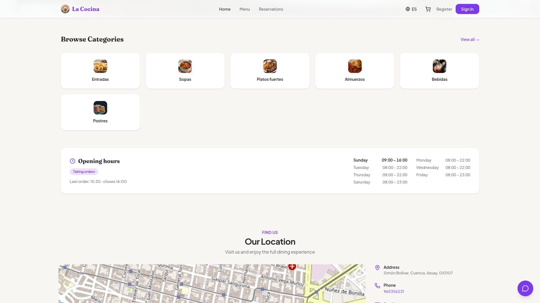Select the Sopas category icon
The height and width of the screenshot is (303, 540).
point(185,66)
